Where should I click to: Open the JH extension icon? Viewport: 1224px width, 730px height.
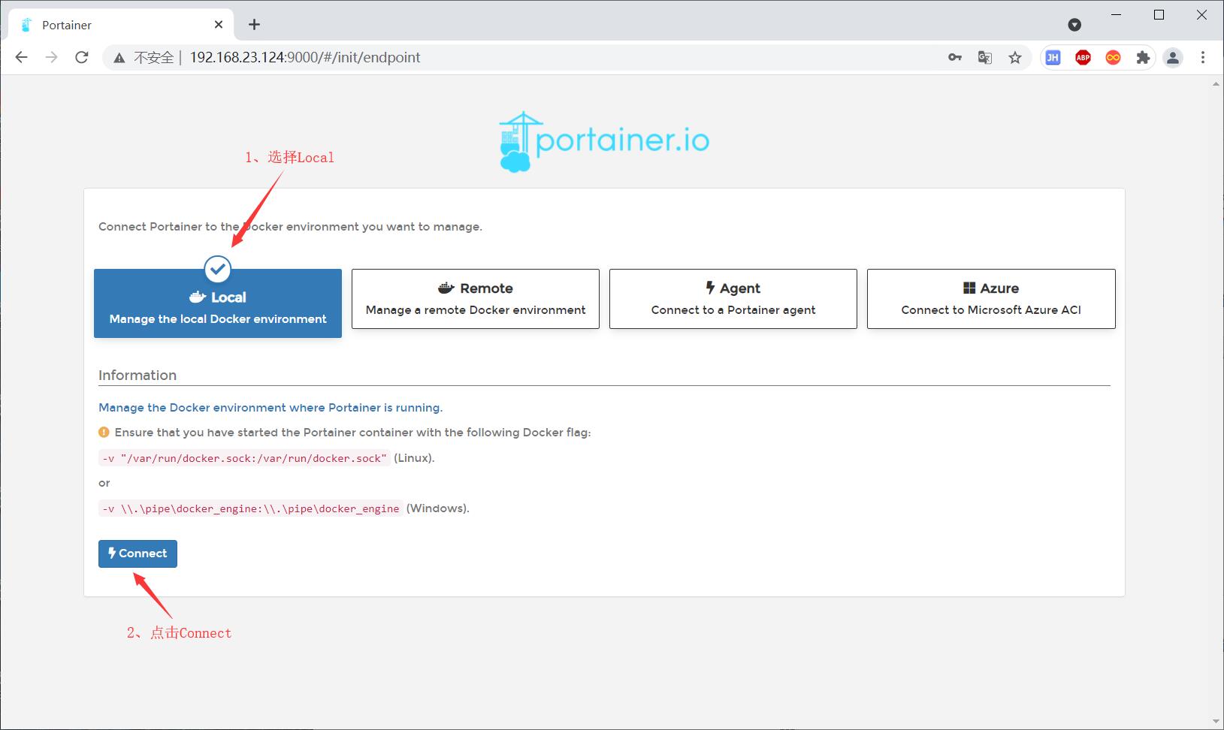pyautogui.click(x=1052, y=57)
